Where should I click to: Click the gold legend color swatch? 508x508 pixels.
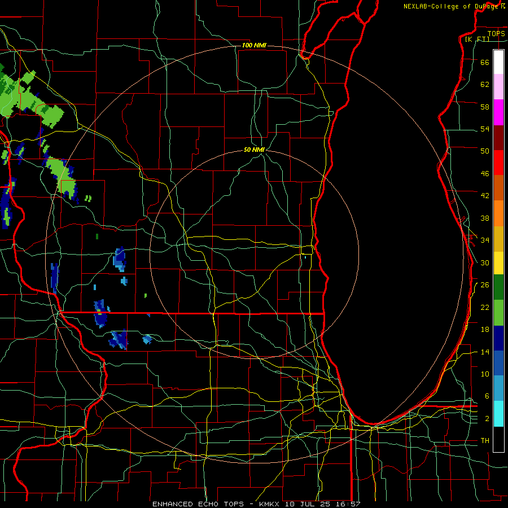(498, 239)
